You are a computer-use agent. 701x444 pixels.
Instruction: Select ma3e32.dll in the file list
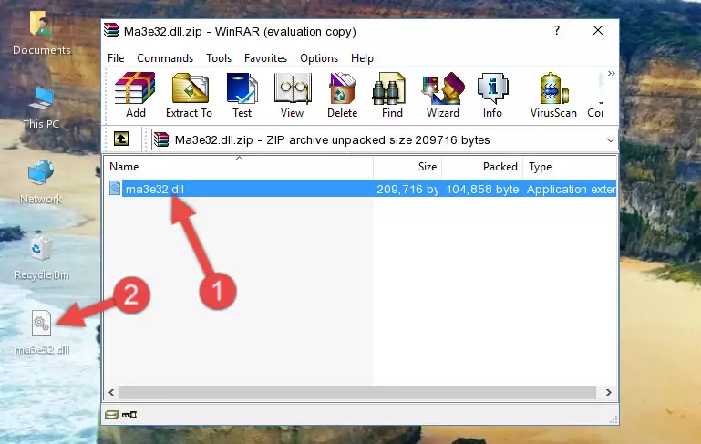(155, 189)
